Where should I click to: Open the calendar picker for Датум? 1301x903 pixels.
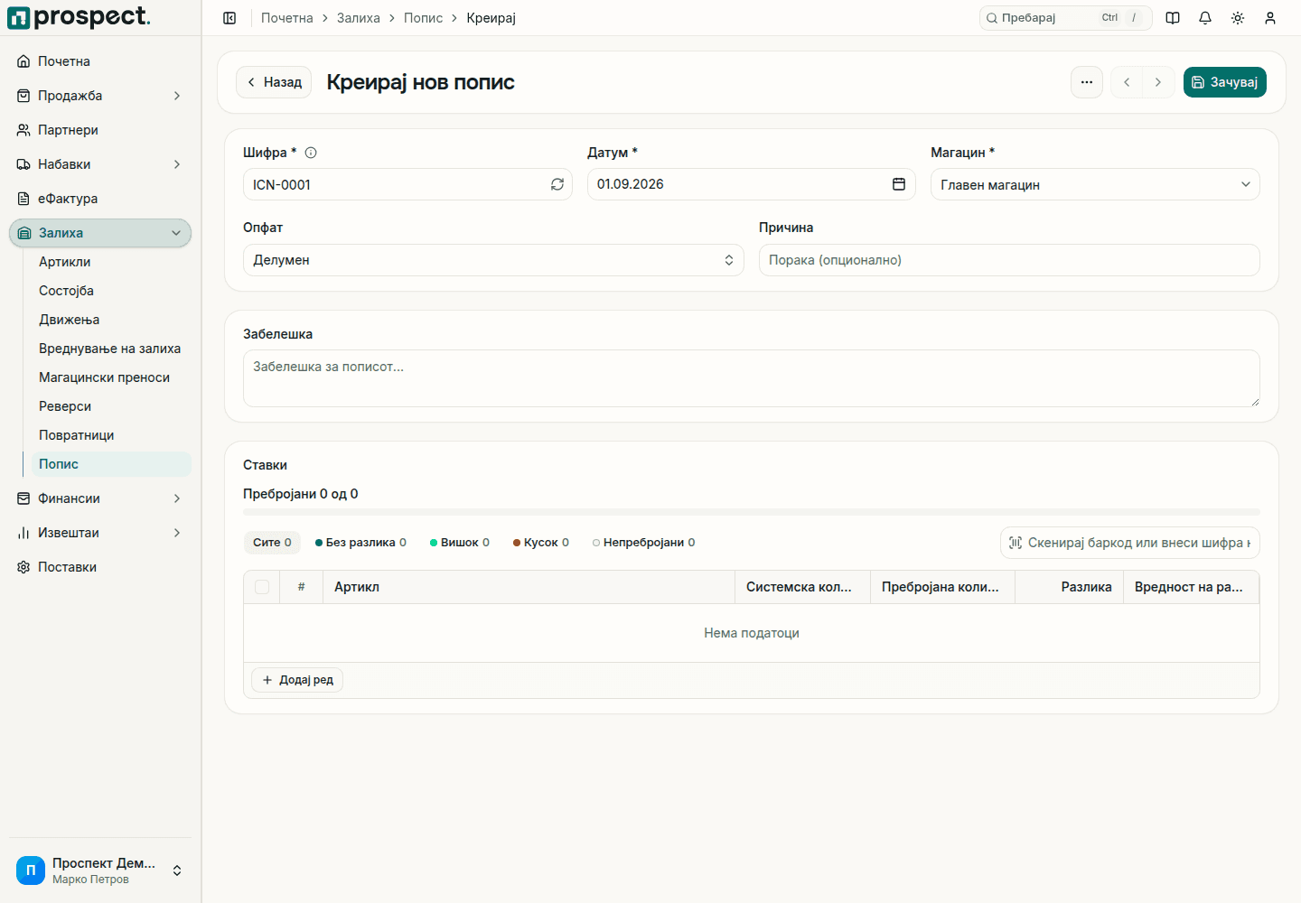[899, 184]
